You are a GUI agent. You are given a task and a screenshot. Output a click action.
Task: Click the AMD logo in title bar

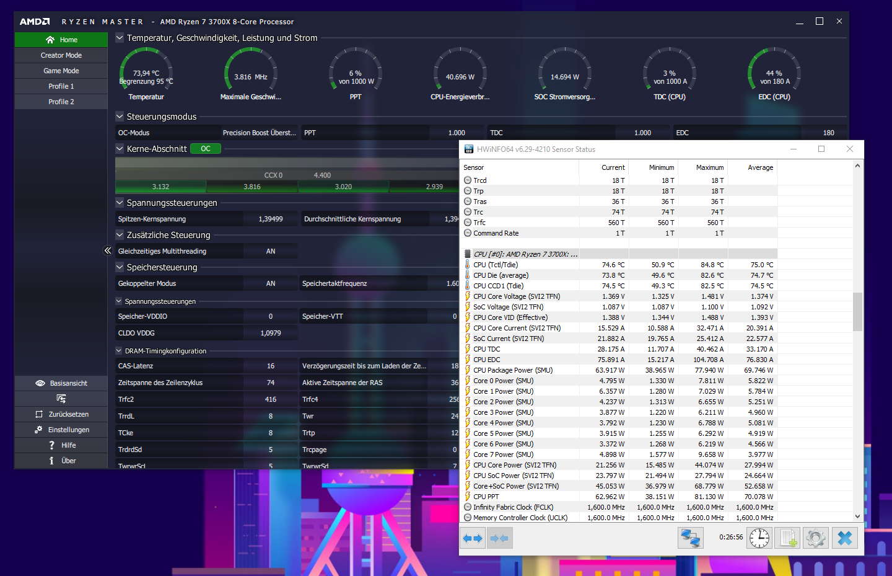pyautogui.click(x=35, y=22)
